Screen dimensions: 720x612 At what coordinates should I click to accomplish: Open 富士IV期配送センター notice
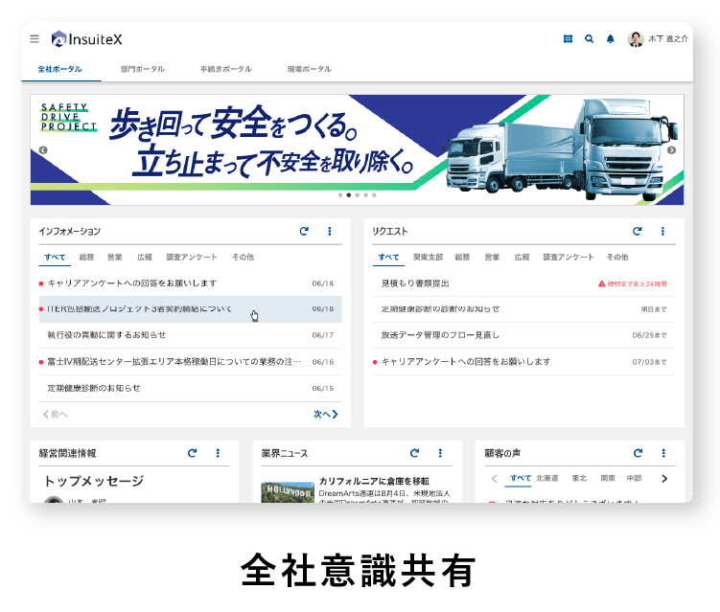190,362
